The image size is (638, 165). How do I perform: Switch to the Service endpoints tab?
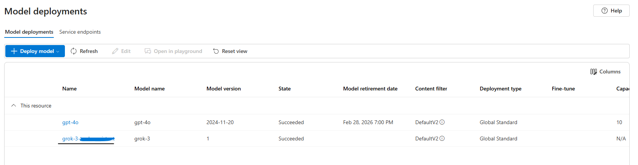(x=80, y=32)
